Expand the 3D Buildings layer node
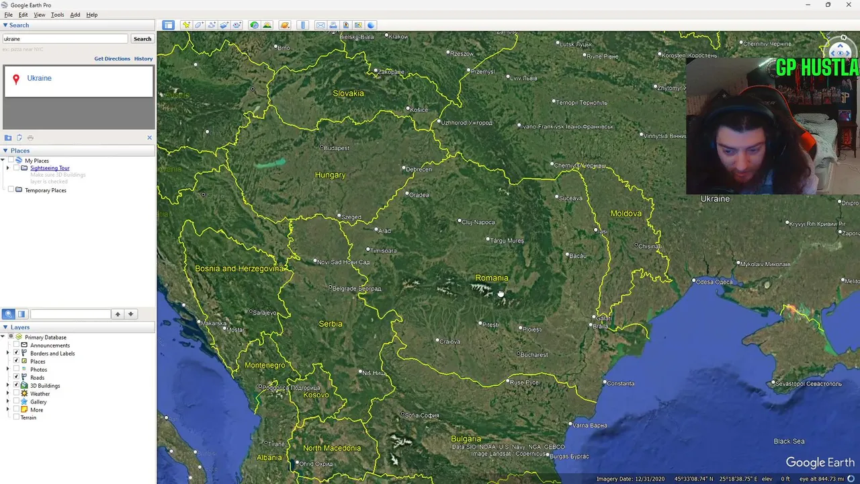Viewport: 860px width, 484px height. coord(8,385)
